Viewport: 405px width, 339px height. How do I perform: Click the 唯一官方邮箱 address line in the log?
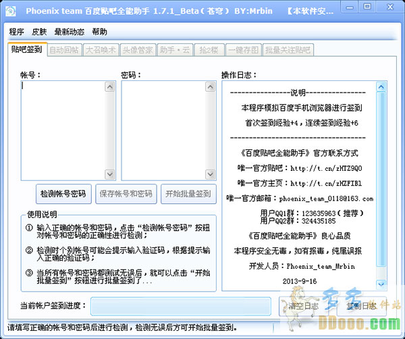pyautogui.click(x=300, y=199)
